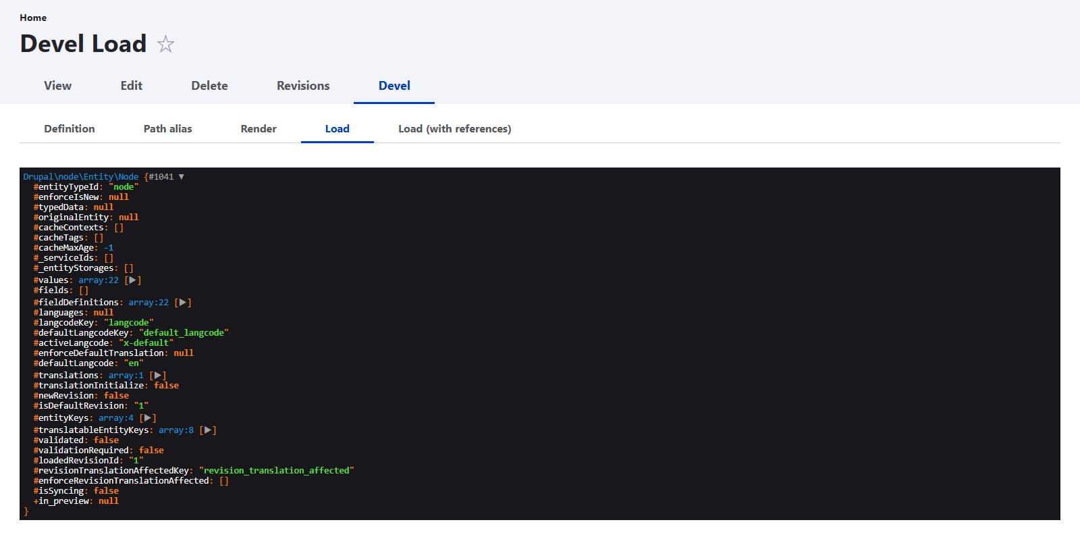The image size is (1080, 537).
Task: Expand the #entityKeys array:4 triangle
Action: 148,418
